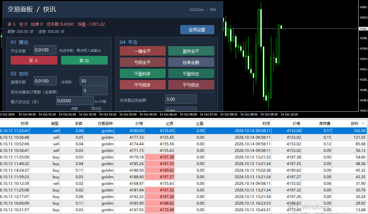Click the 平盈利多 button

[x=142, y=74]
